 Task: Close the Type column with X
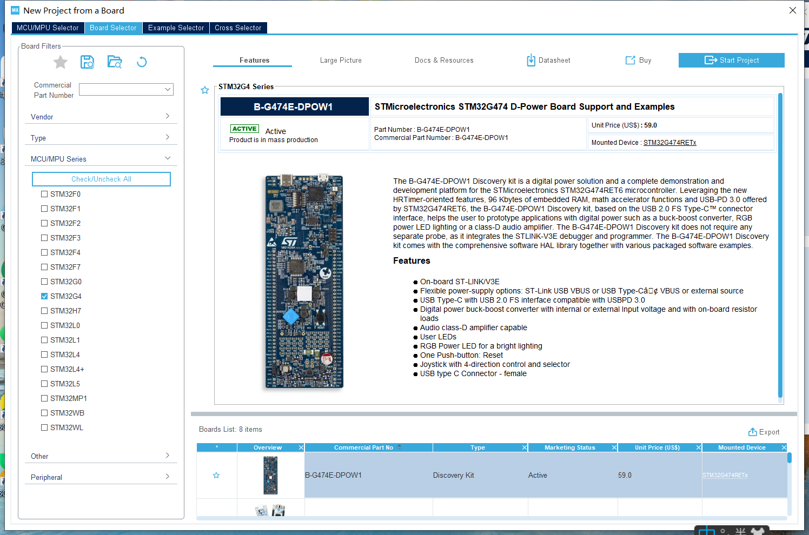coord(525,447)
